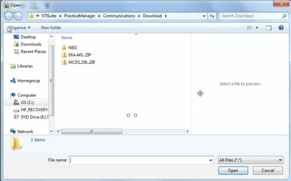Select the MCDS.236..ZIP archive
This screenshot has width=291, height=181.
[x=82, y=62]
